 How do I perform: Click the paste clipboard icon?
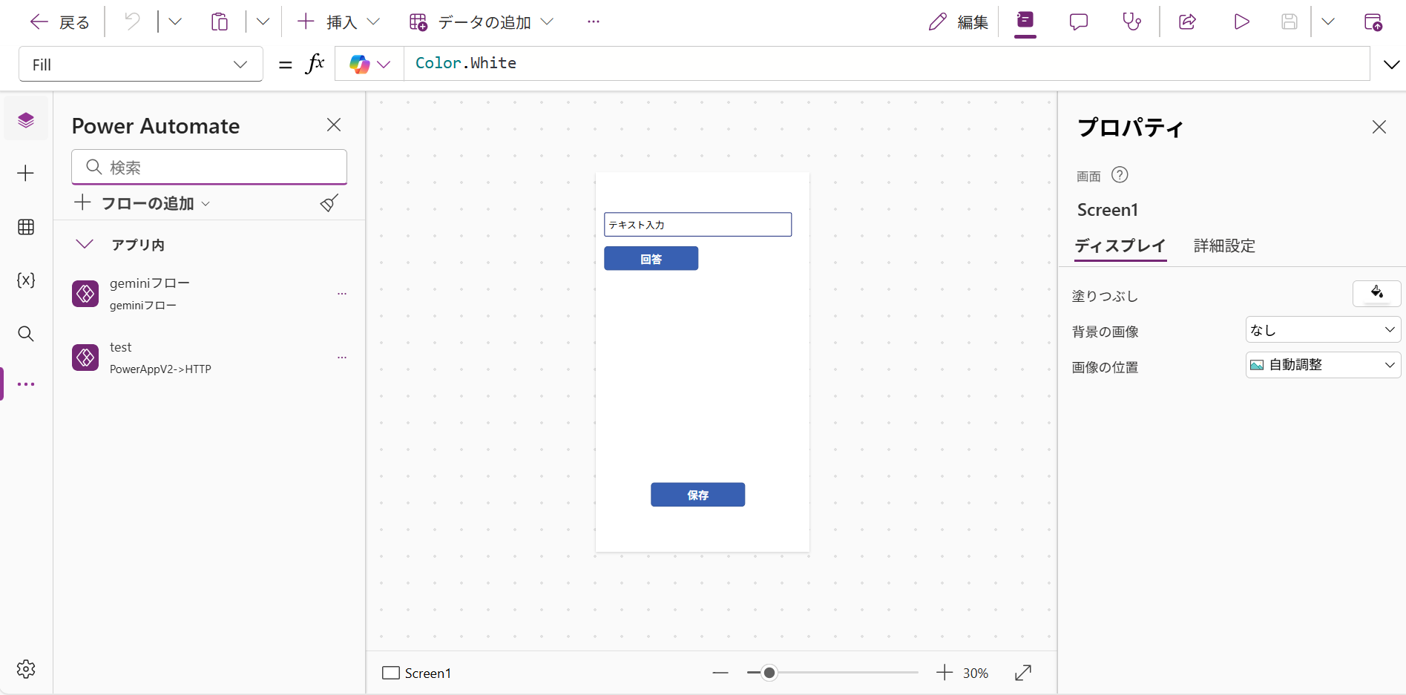[x=220, y=22]
